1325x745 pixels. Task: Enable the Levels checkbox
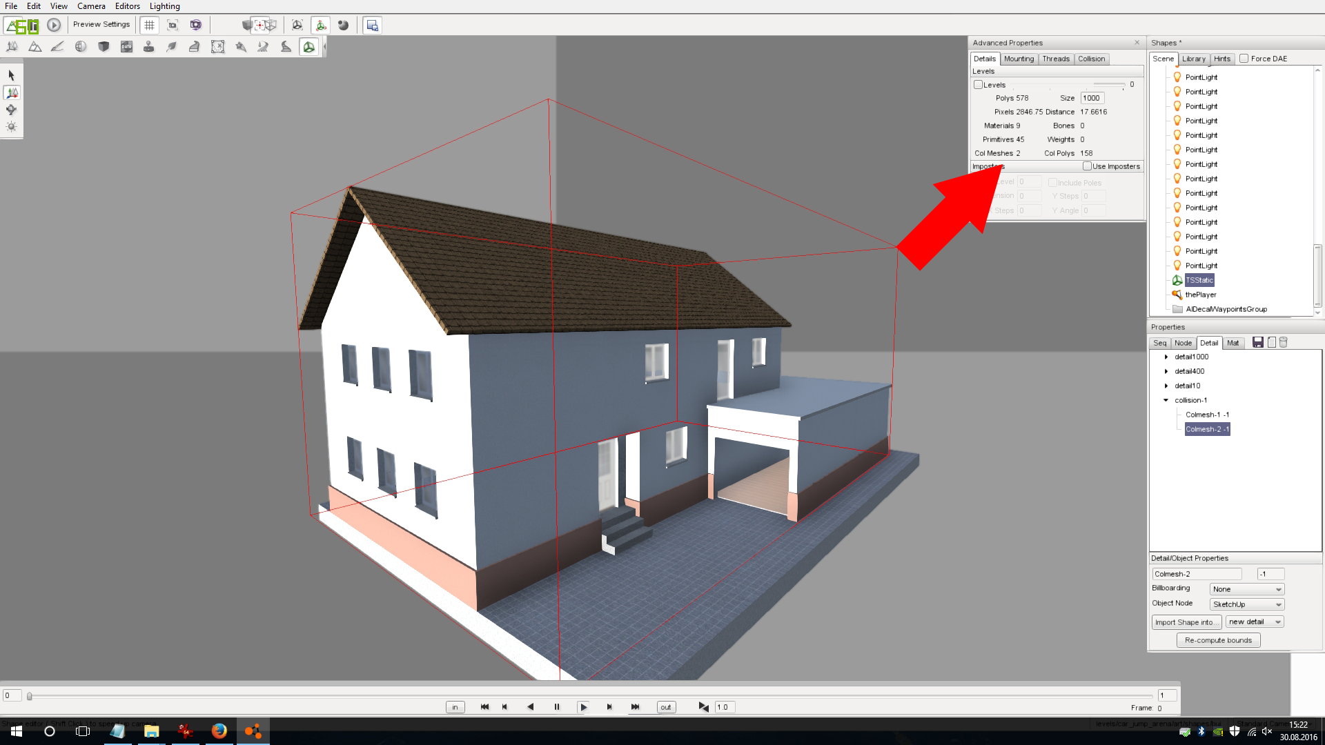(978, 85)
